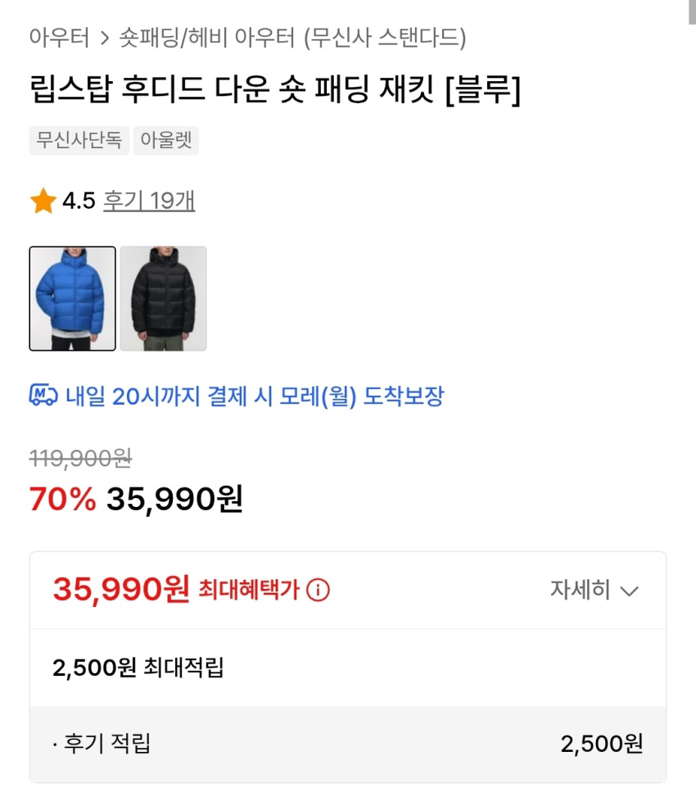
Task: Click the 최대혜택가 label
Action: click(249, 590)
